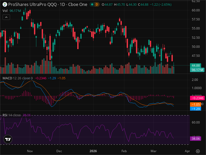The height and width of the screenshot is (155, 206).
Task: Open chart settings gear icon
Action: click(198, 151)
